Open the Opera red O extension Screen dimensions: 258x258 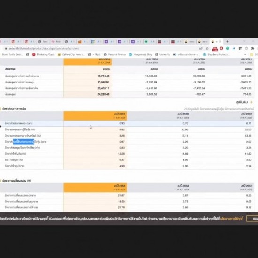point(221,48)
